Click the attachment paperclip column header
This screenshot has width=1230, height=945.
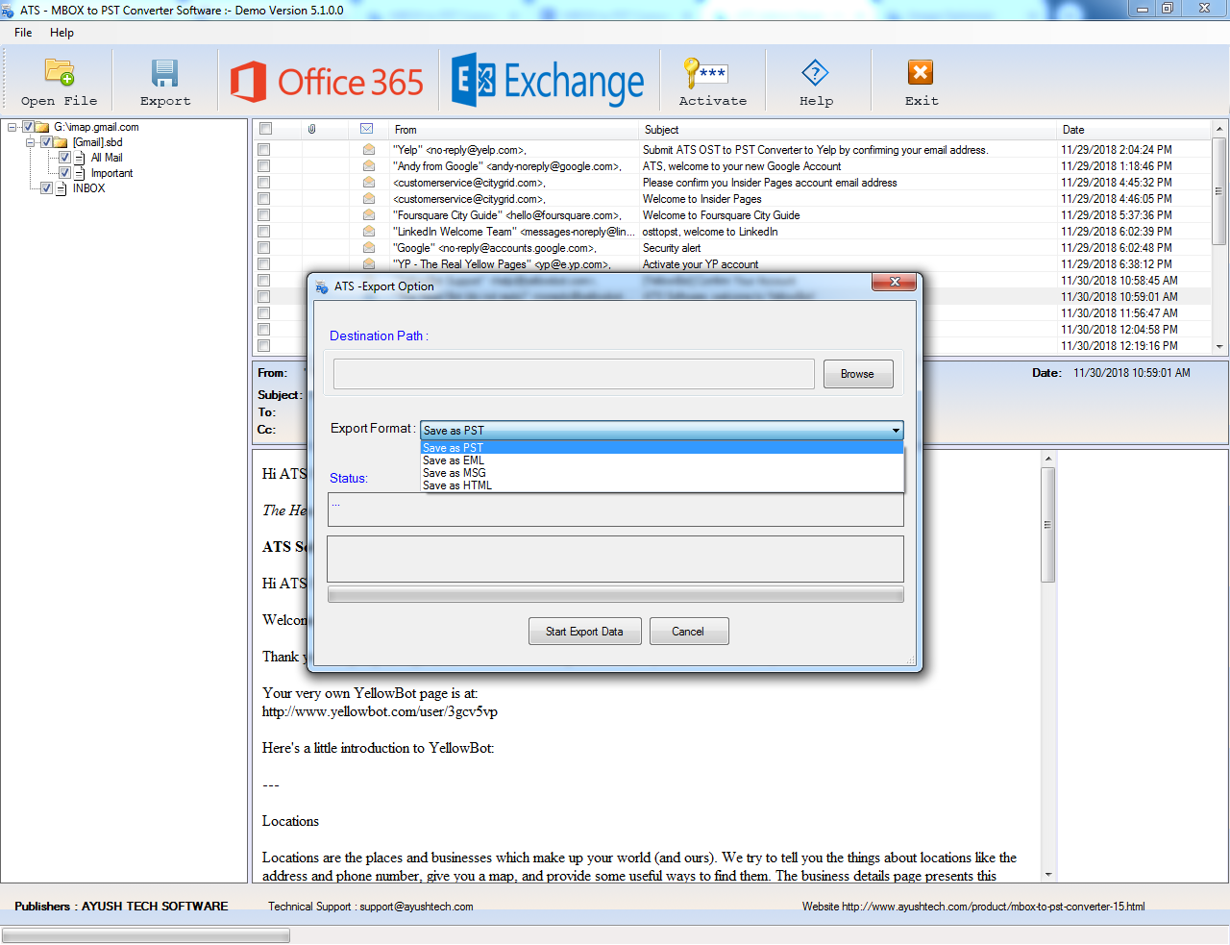coord(312,129)
